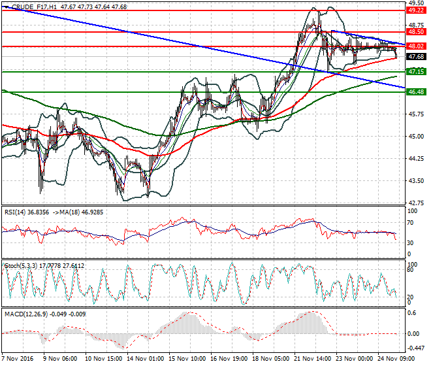Select the green 47.15 support price label
This screenshot has width=431, height=366.
(x=416, y=72)
